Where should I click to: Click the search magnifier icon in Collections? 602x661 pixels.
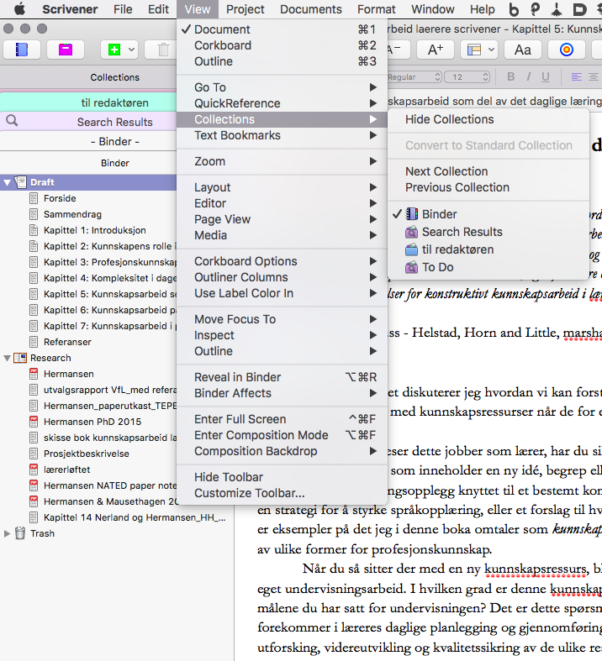point(12,121)
